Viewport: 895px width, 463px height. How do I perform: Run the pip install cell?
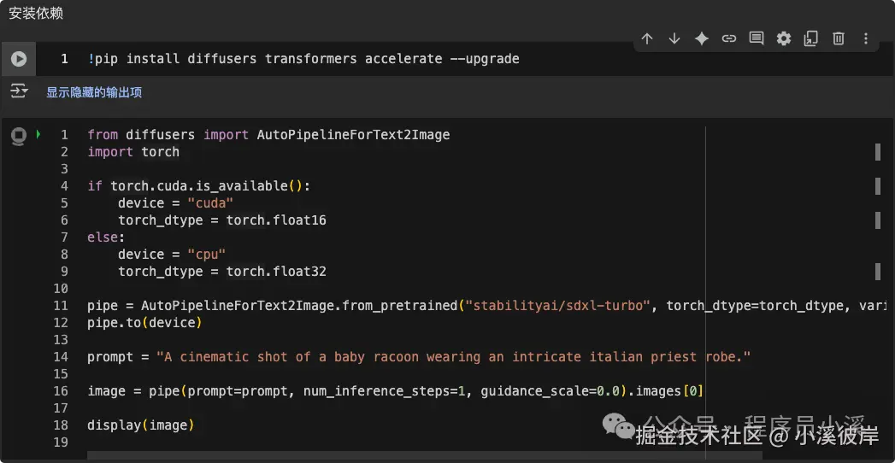[19, 59]
